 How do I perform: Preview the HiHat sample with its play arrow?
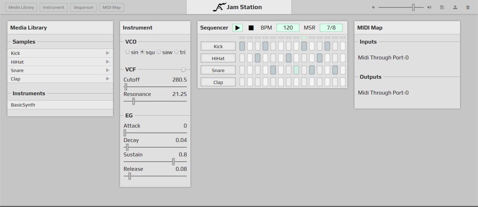click(x=108, y=62)
